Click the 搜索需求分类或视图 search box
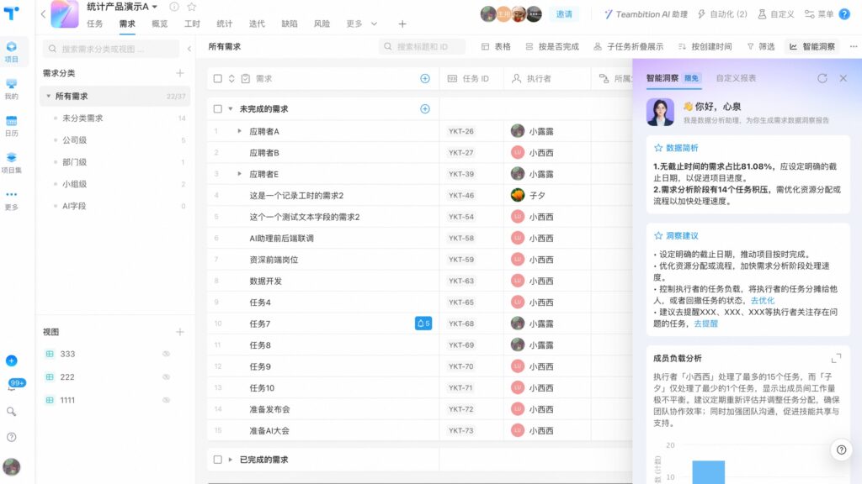The width and height of the screenshot is (862, 484). tap(110, 49)
